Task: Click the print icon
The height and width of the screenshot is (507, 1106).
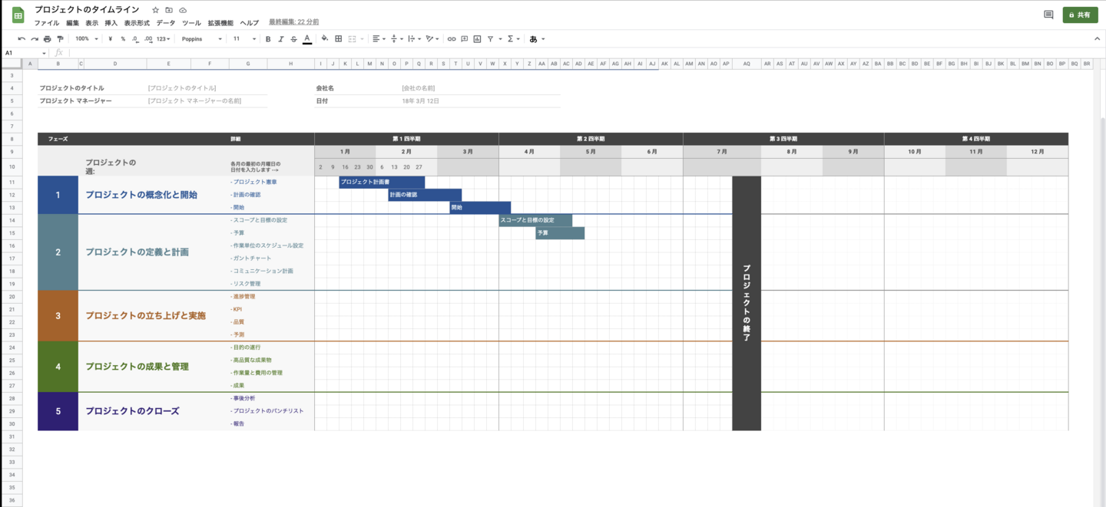Action: pyautogui.click(x=47, y=38)
